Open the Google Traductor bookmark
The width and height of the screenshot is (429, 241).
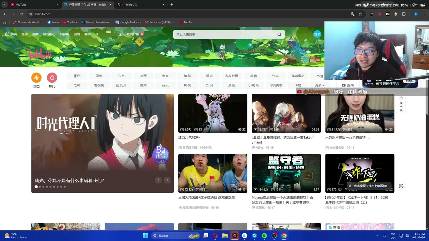128,22
